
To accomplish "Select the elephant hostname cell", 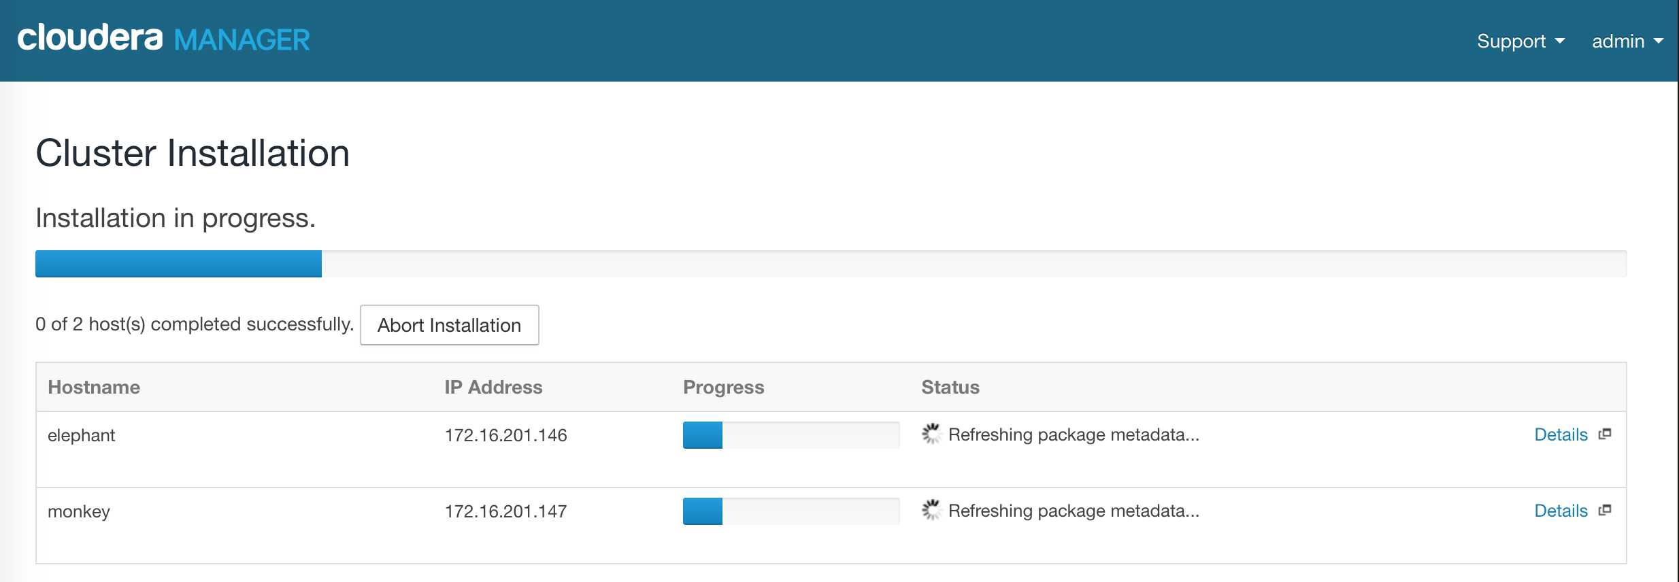I will (81, 435).
